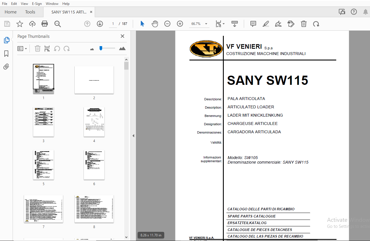
Task: Click the Save file icon
Action: click(x=7, y=24)
